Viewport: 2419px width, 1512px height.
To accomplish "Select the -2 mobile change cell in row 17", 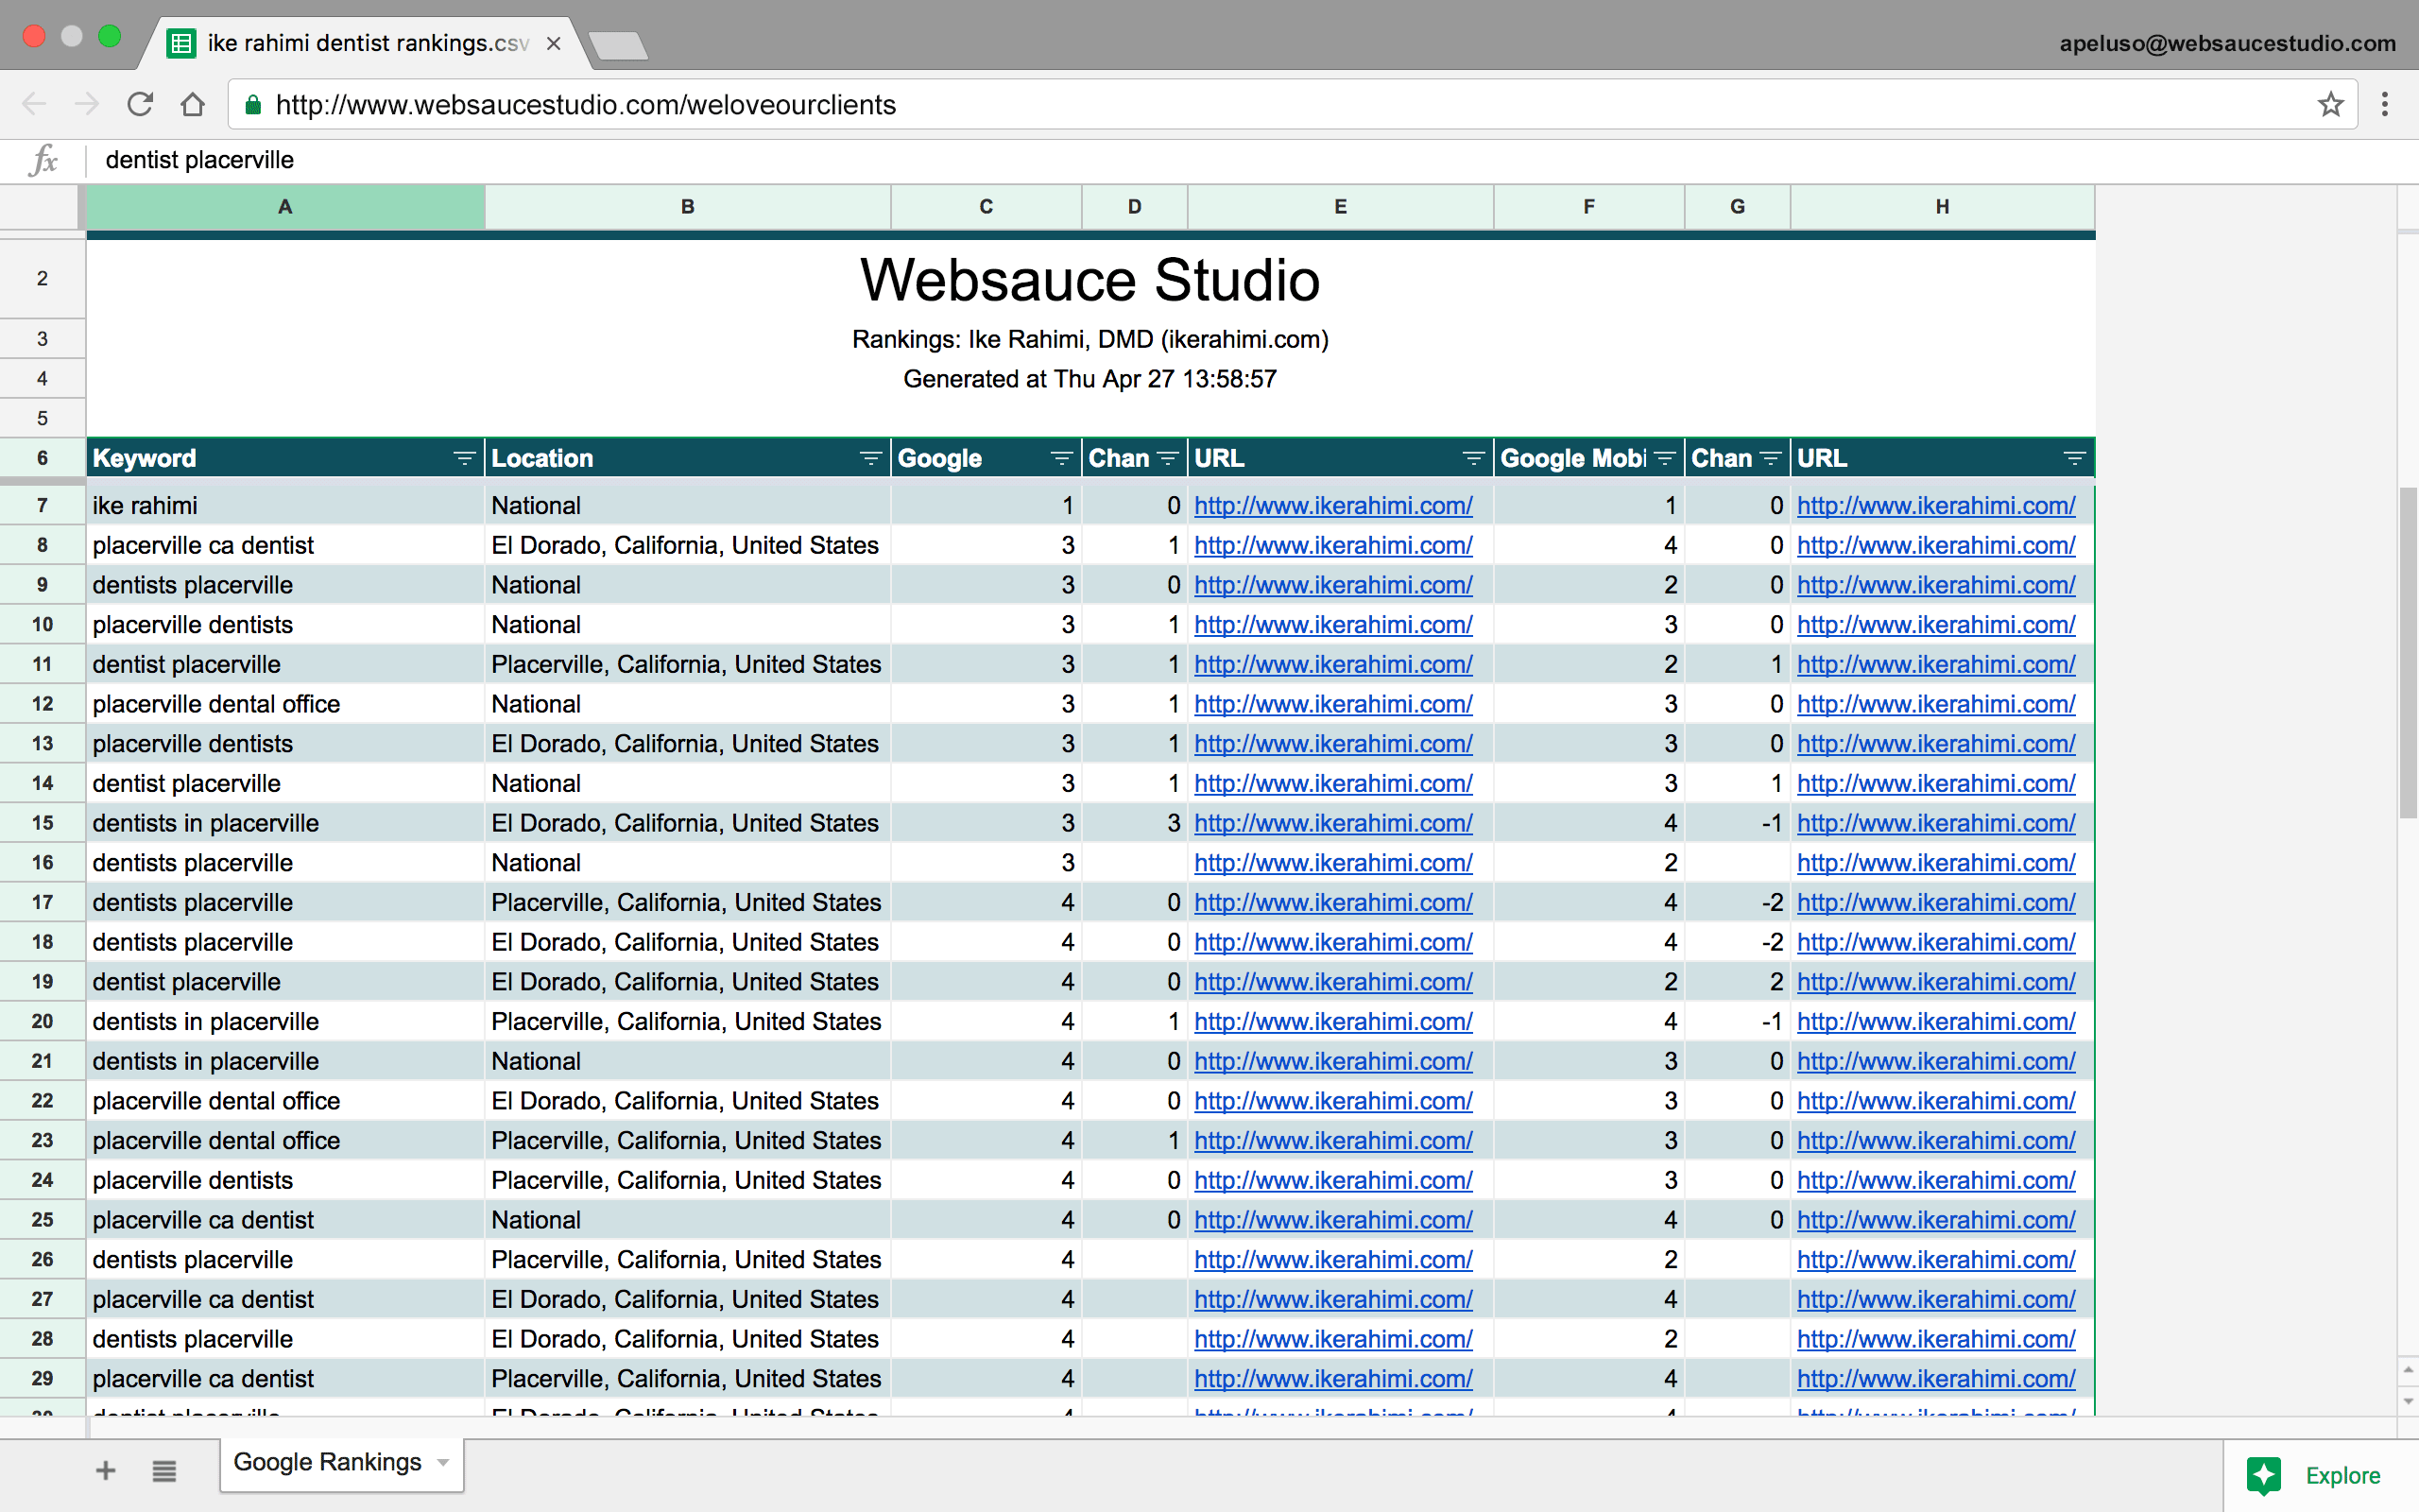I will (x=1738, y=902).
